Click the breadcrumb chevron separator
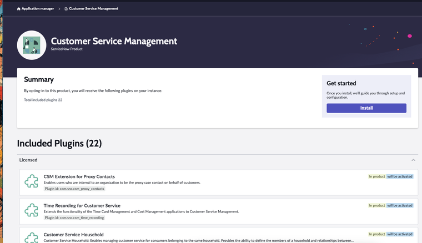This screenshot has width=422, height=243. click(59, 9)
